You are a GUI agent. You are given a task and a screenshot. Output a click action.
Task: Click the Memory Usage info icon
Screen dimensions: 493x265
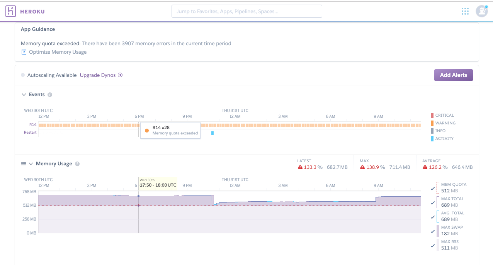[x=77, y=164]
